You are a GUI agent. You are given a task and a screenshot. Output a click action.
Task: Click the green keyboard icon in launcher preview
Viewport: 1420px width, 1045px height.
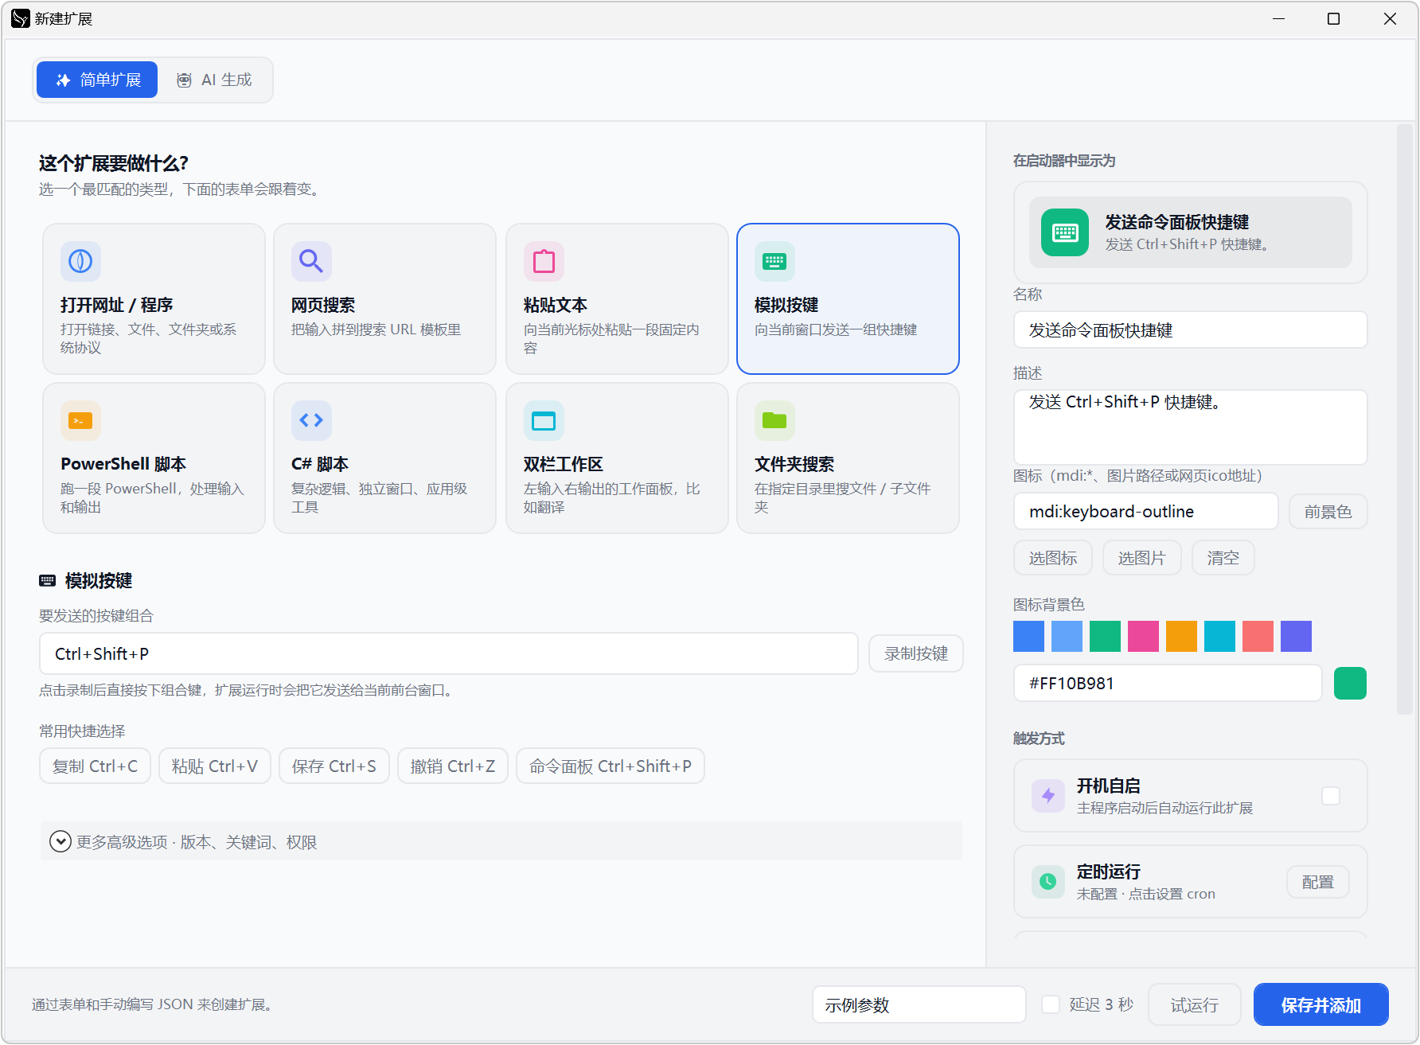(x=1065, y=232)
